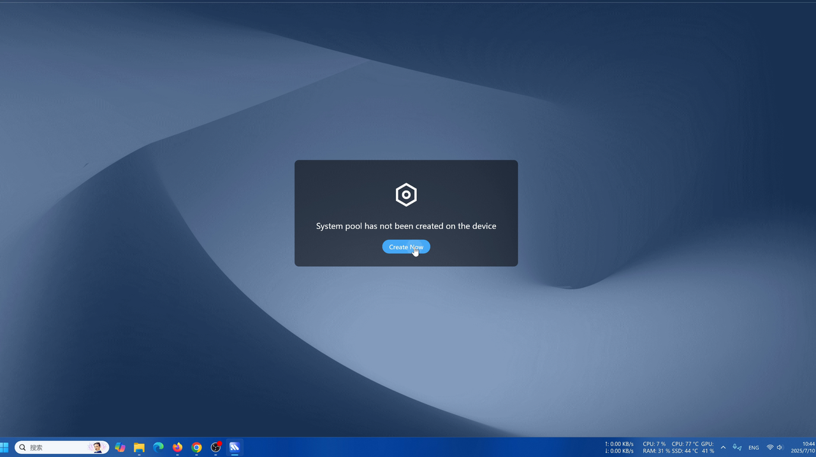Switch to OBS Studio in the taskbar

216,447
